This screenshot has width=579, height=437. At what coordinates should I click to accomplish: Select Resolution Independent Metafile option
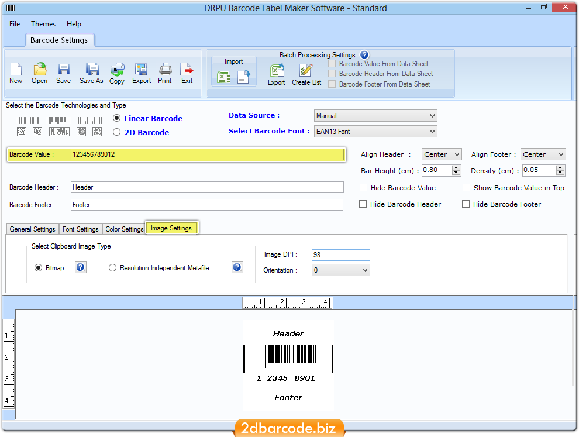click(113, 268)
